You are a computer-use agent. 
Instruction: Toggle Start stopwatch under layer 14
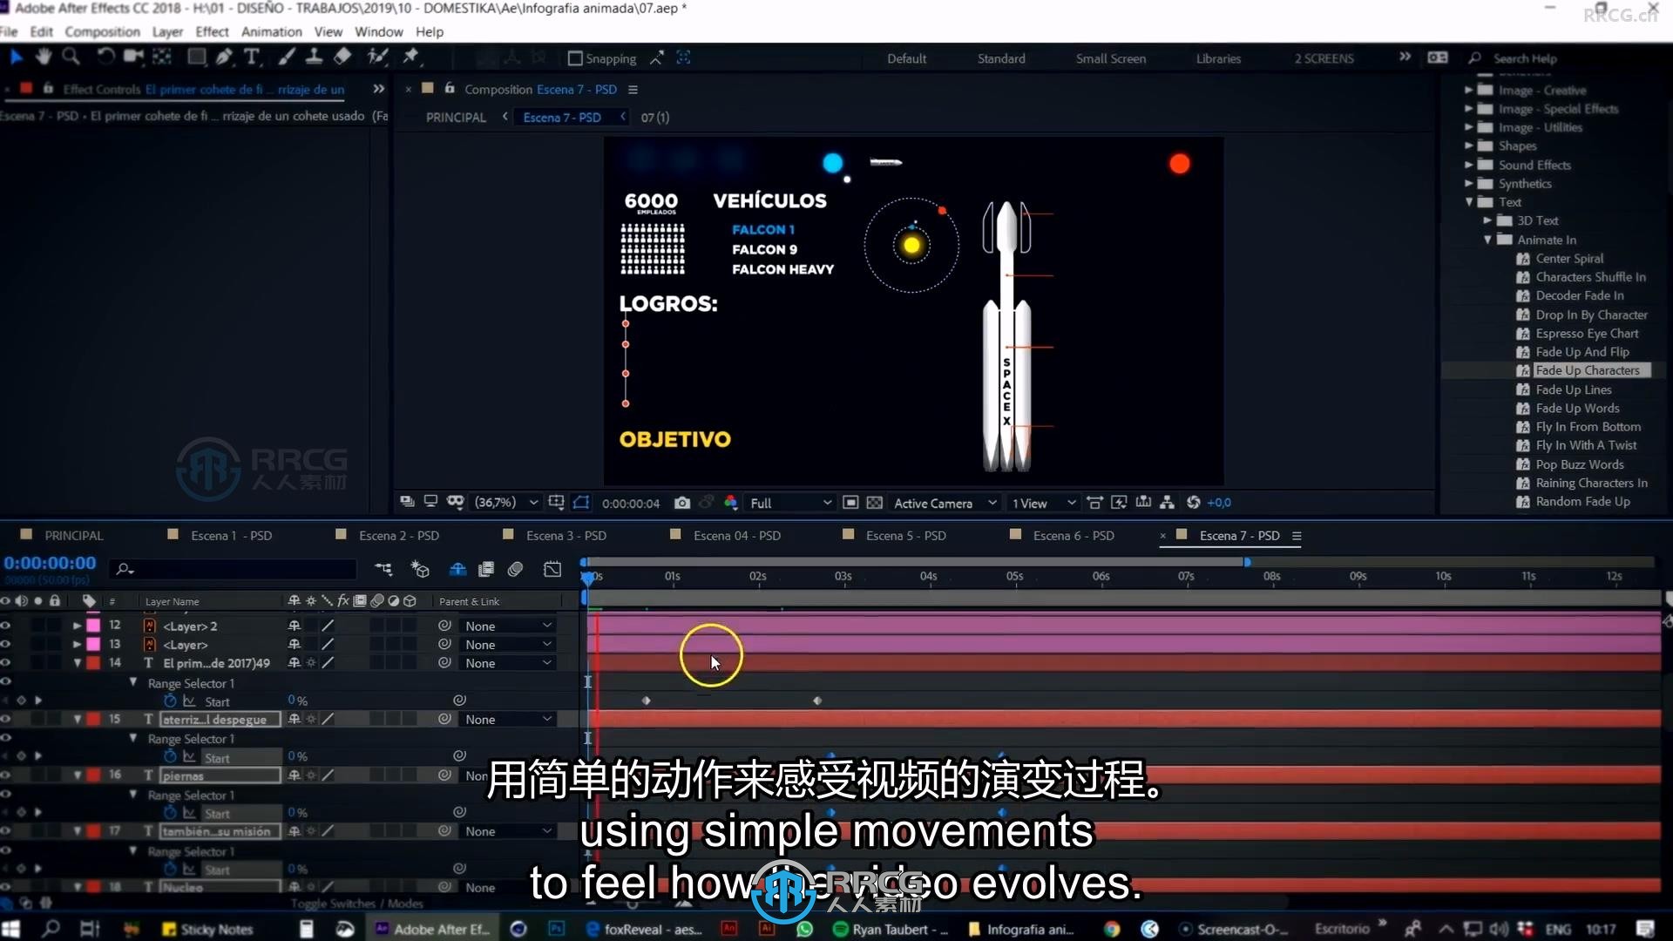(x=170, y=701)
